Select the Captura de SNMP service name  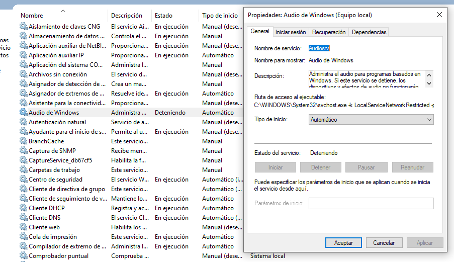(x=52, y=151)
